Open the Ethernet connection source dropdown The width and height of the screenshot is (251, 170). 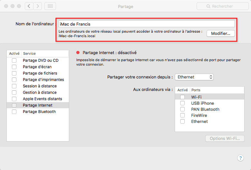click(x=194, y=77)
